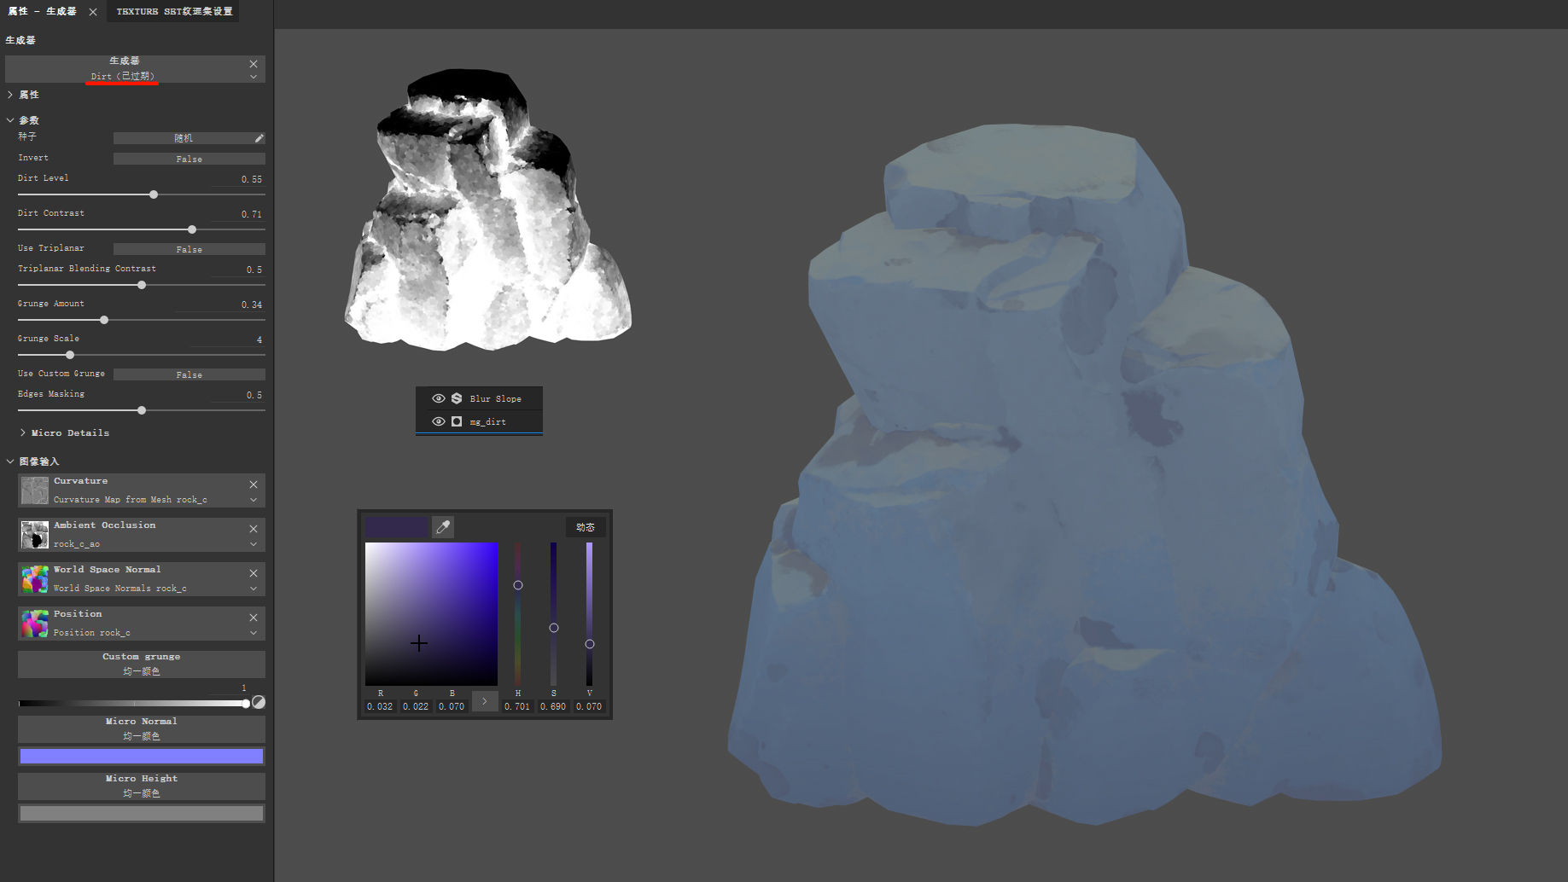The image size is (1568, 882).
Task: Open the Position input dropdown arrow
Action: tap(254, 633)
